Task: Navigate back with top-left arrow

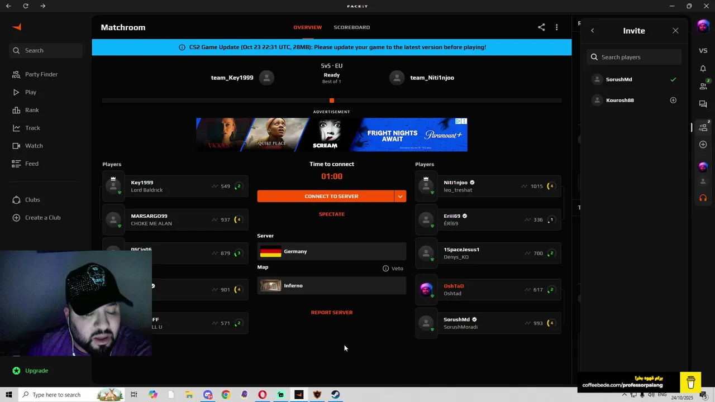Action: (x=8, y=6)
